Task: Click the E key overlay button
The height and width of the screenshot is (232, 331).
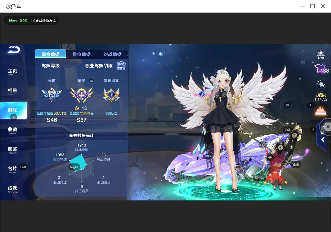Action: (311, 105)
